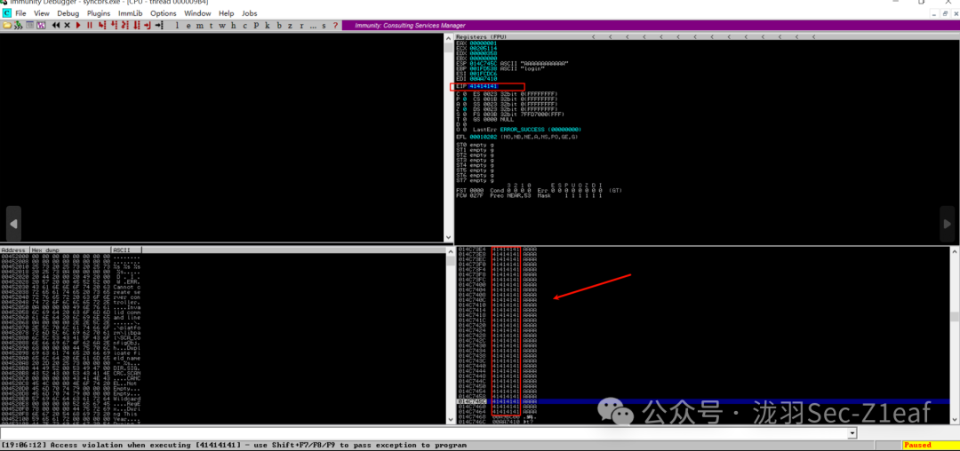
Task: Open References with 'r' button
Action: point(302,25)
